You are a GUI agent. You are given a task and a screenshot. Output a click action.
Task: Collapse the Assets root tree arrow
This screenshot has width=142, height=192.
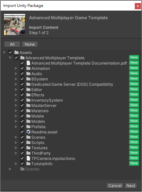(4, 53)
